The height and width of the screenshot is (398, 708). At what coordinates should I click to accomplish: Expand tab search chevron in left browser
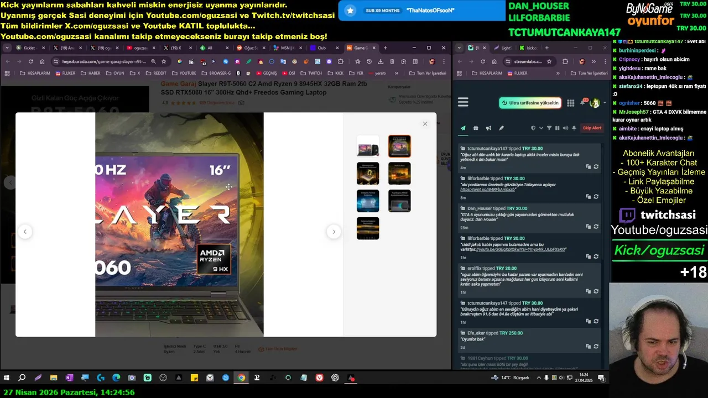(7, 48)
